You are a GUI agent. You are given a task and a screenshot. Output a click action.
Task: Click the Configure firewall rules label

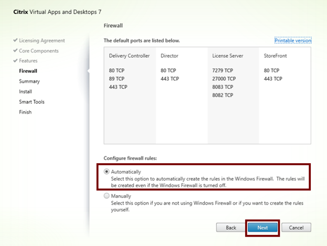point(130,158)
